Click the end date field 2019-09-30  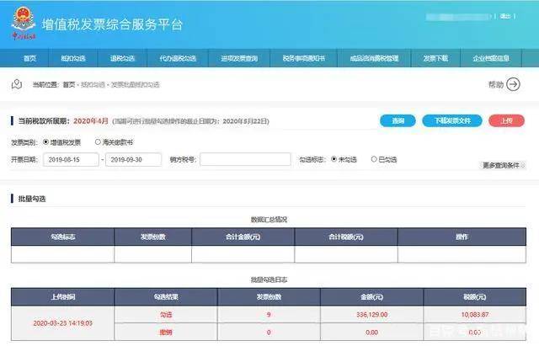coord(133,159)
